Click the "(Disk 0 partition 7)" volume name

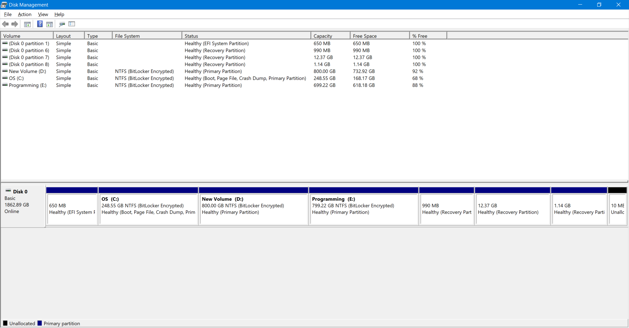pyautogui.click(x=29, y=57)
